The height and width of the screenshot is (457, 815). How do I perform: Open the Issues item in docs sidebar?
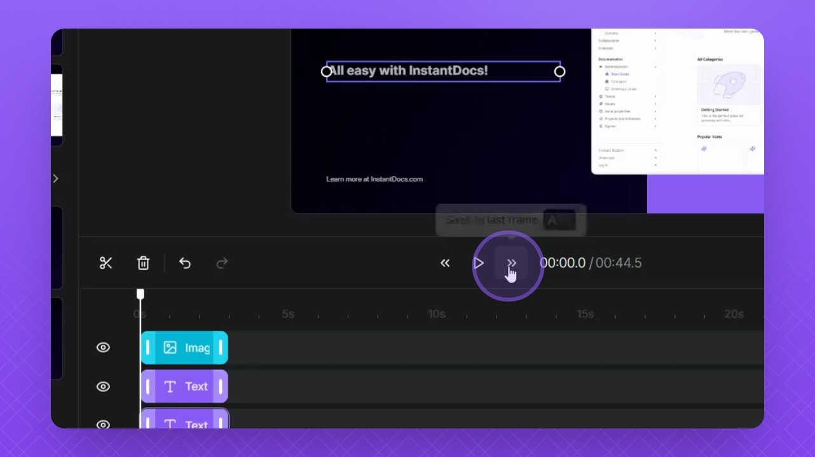coord(610,103)
